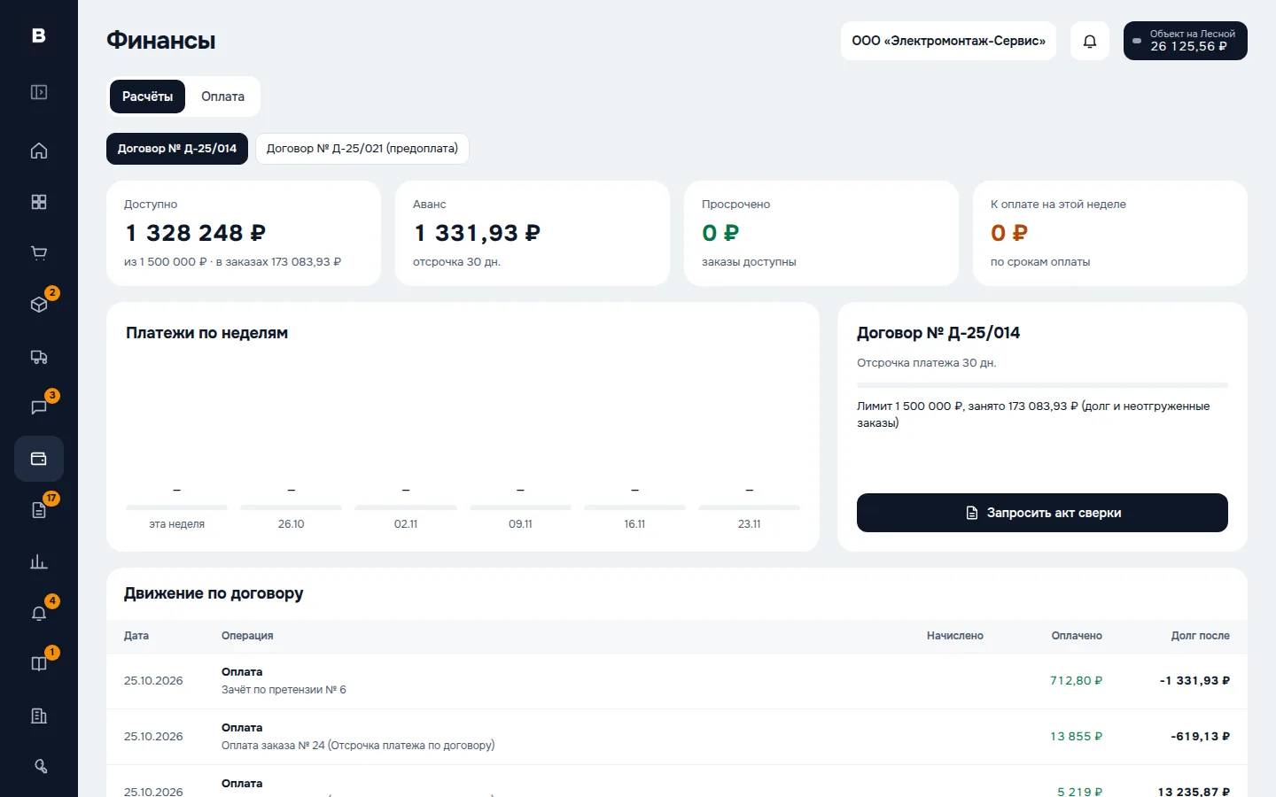1276x797 pixels.
Task: Open the Объект на Лесной balance selector
Action: tap(1186, 41)
